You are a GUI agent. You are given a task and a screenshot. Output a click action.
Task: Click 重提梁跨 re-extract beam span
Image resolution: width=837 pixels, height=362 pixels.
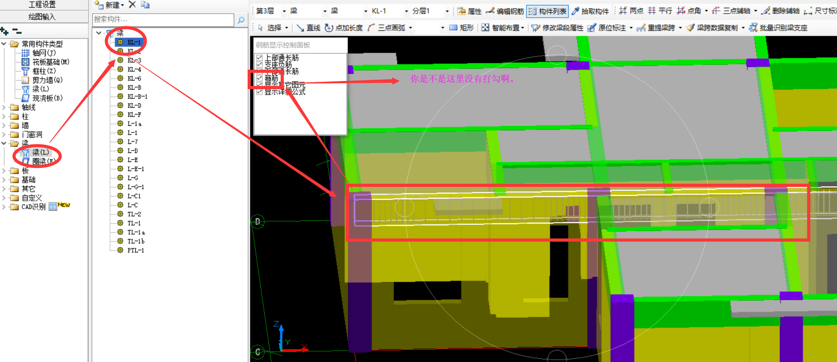(x=656, y=28)
